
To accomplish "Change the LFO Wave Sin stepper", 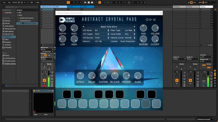I will tap(108, 30).
